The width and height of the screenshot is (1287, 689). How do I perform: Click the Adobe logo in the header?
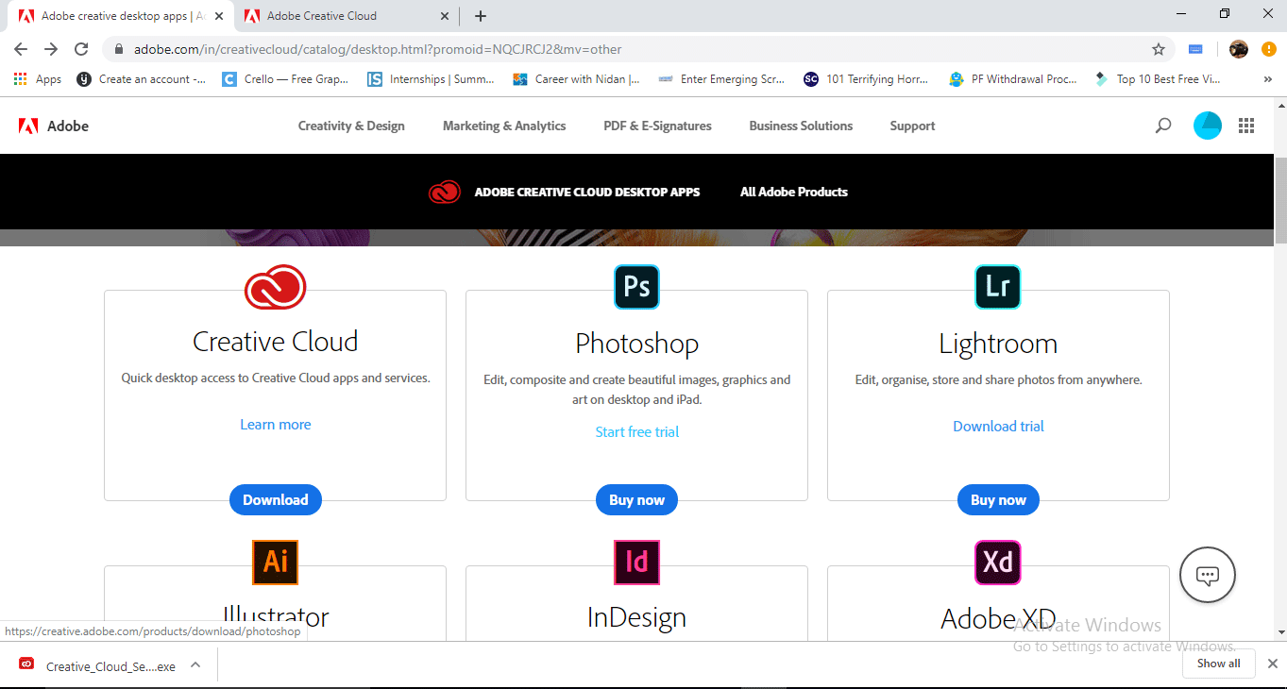52,125
